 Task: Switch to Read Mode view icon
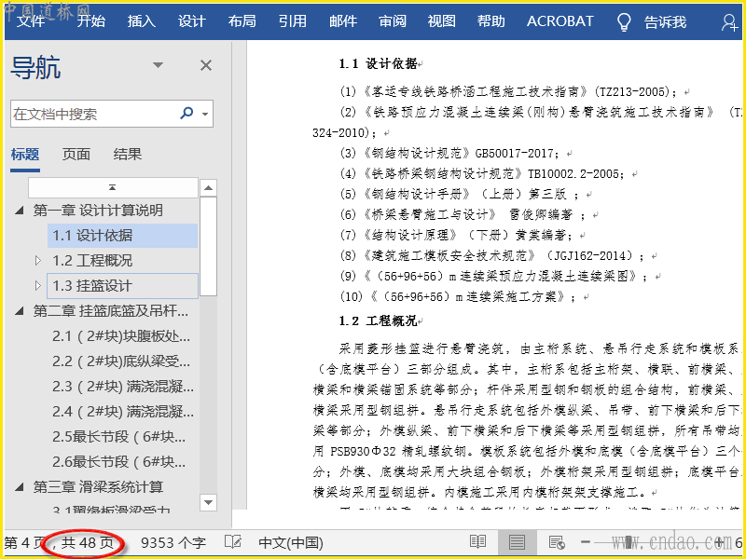(477, 542)
